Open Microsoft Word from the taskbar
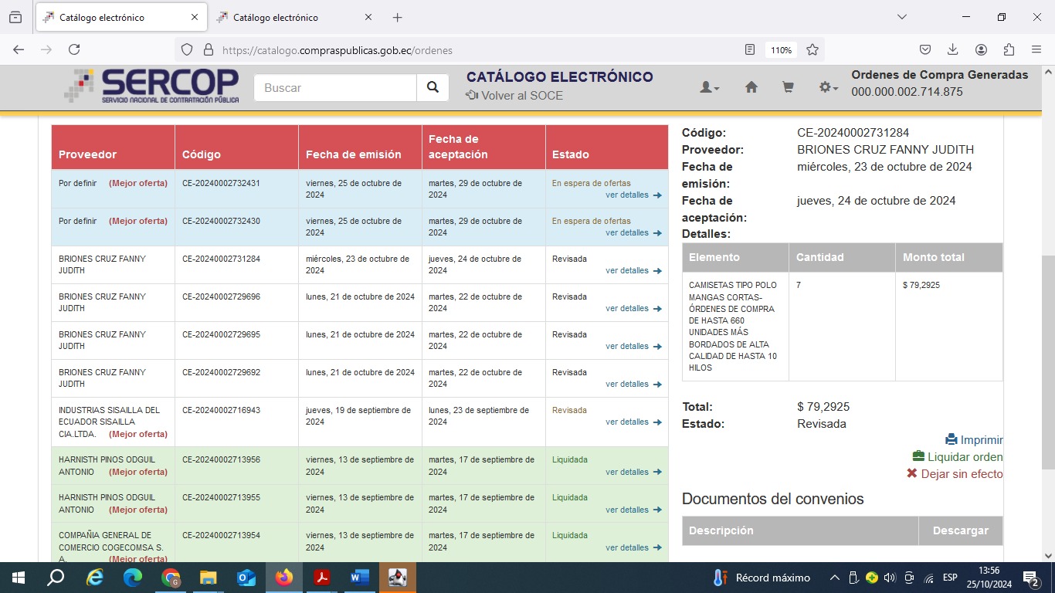 click(x=360, y=578)
